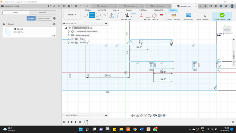This screenshot has width=236, height=133.
Task: Collapse the root (Sin guardar) node
Action: click(x=66, y=28)
